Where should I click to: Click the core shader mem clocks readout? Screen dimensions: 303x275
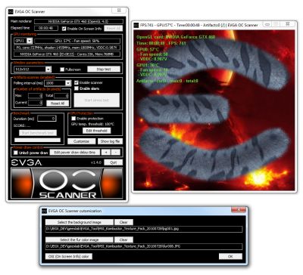coord(67,48)
